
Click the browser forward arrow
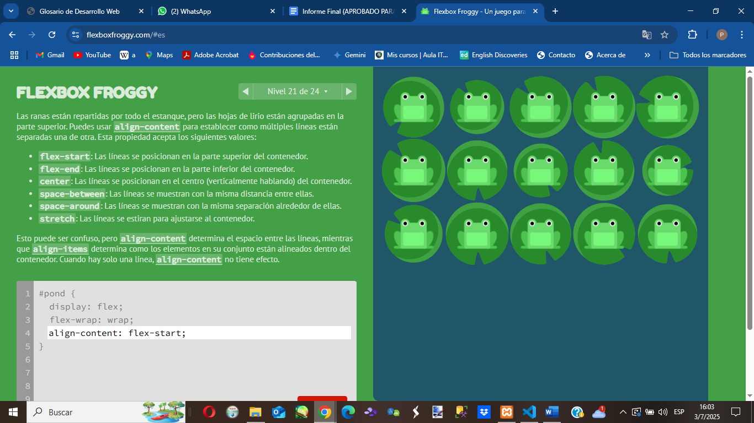coord(32,35)
